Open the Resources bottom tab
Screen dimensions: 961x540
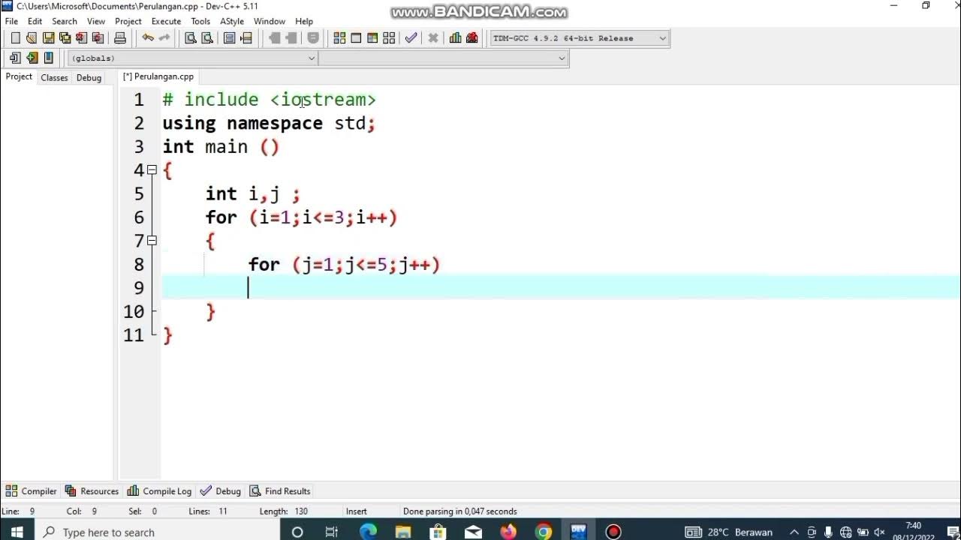(92, 491)
